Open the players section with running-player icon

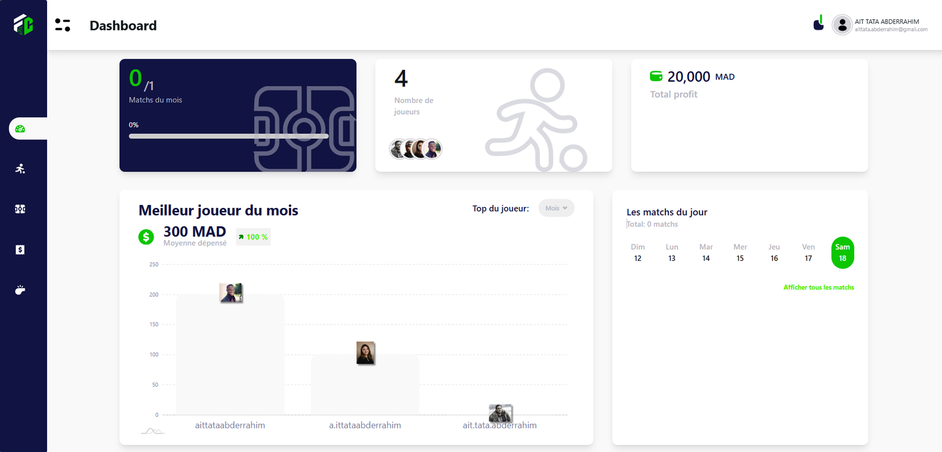pyautogui.click(x=20, y=169)
